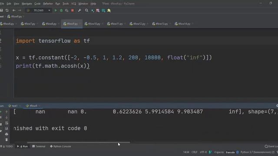The height and width of the screenshot is (156, 278).
Task: Click the 4 spaces indent indicator
Action: (219, 152)
